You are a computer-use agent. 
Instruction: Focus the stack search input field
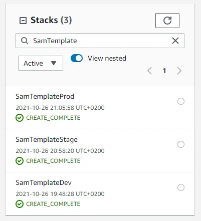[100, 41]
